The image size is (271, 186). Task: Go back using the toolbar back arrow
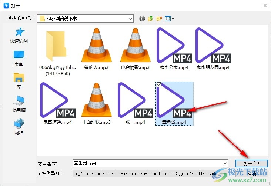pyautogui.click(x=142, y=19)
